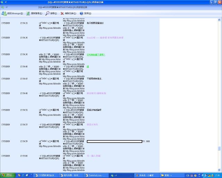Click the time 15:54:32 in the log
This screenshot has height=178, width=222.
click(x=24, y=23)
